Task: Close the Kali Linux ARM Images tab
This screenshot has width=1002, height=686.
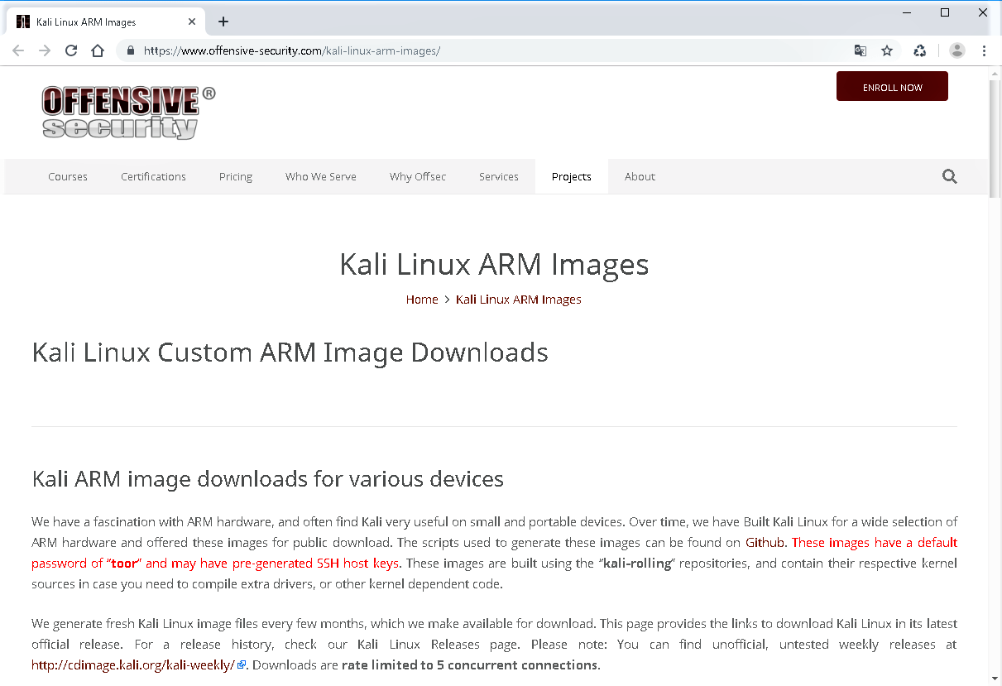Action: click(192, 22)
